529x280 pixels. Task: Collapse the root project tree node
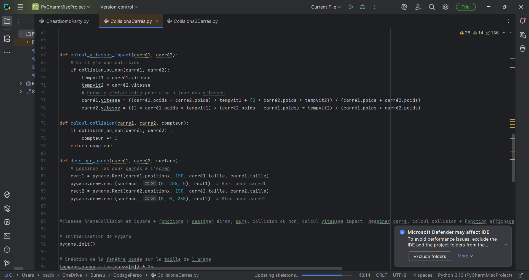(21, 34)
